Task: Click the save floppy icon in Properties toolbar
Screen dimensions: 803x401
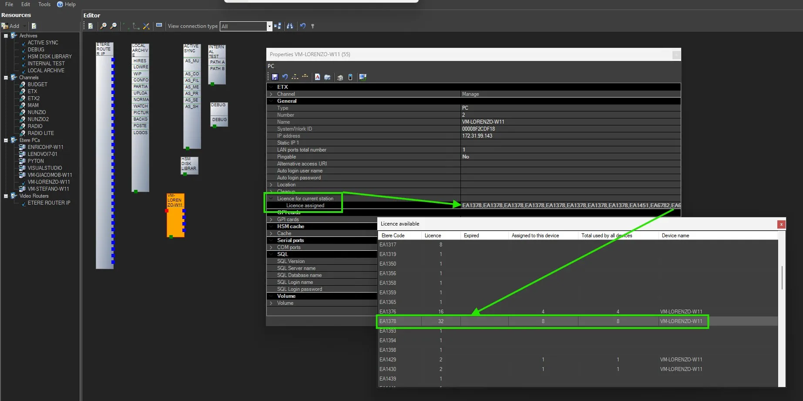Action: point(275,77)
